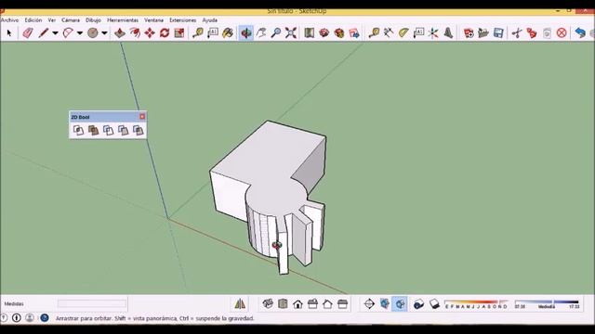
Task: Switch to Front house view
Action: coord(297,303)
